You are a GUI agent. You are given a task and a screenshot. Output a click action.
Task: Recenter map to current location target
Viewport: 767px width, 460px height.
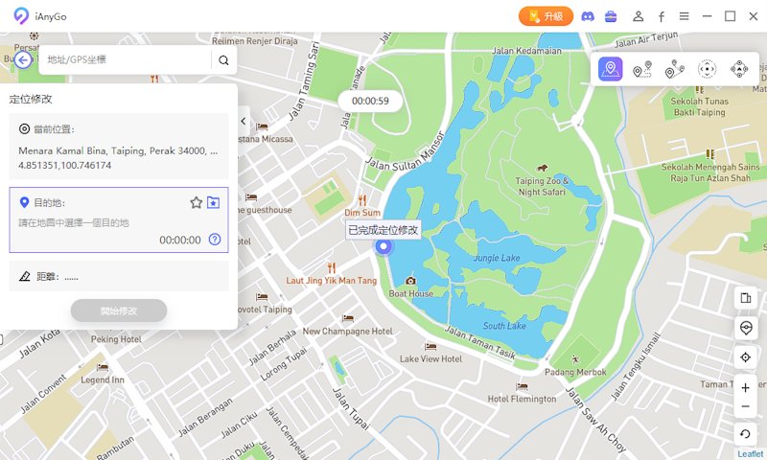click(746, 357)
